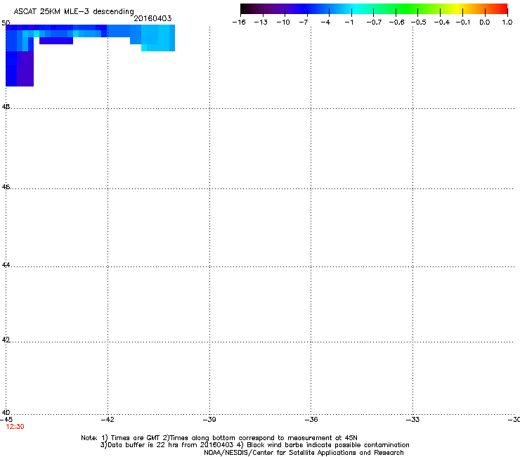This screenshot has width=520, height=457.
Task: Click the colorbar label -0.5
Action: click(x=419, y=22)
